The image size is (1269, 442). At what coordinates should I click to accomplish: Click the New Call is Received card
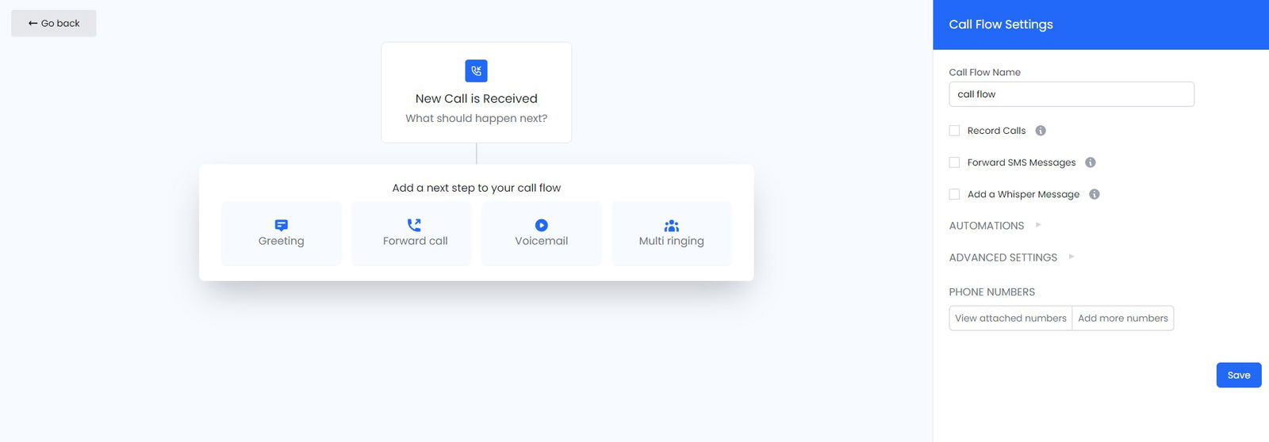[x=477, y=93]
